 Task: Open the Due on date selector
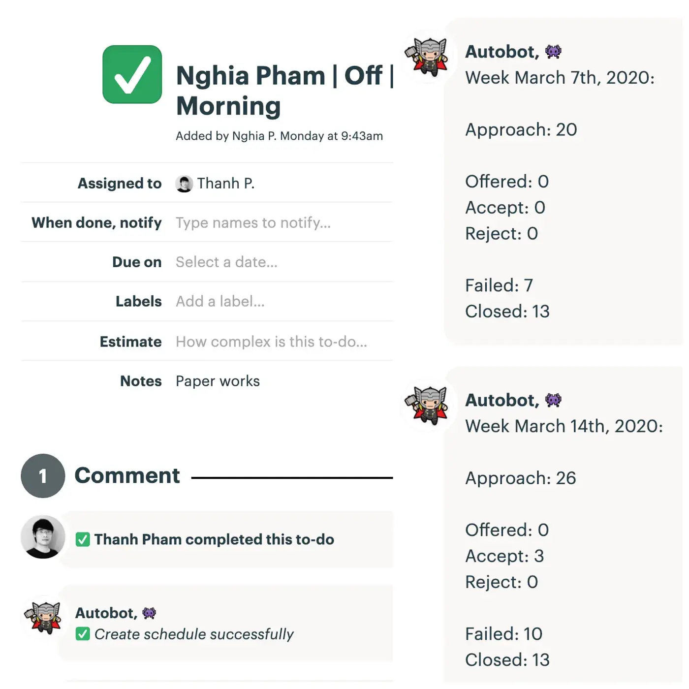click(x=284, y=262)
